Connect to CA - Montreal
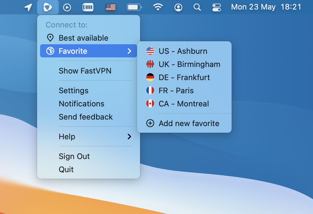This screenshot has width=313, height=214. [184, 104]
